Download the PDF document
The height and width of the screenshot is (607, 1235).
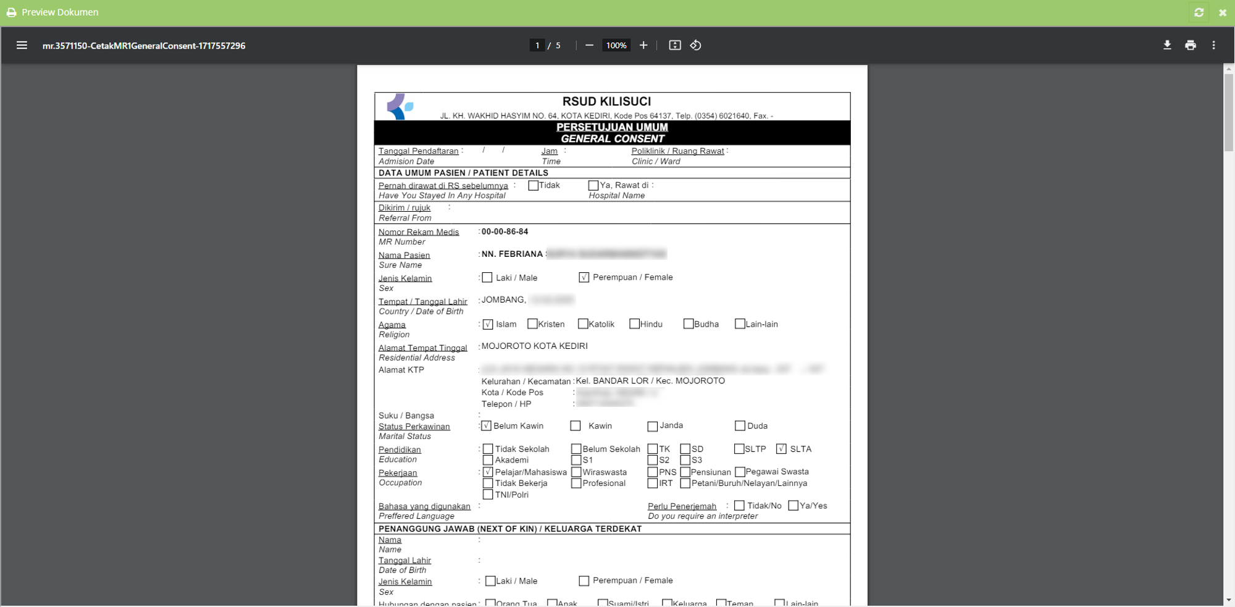click(1167, 45)
